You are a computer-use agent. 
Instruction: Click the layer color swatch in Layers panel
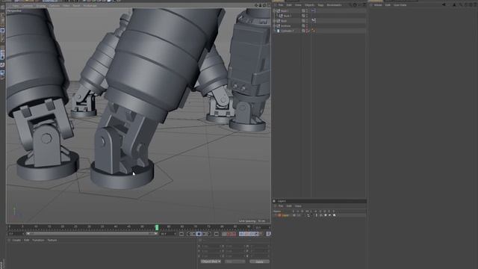(x=279, y=215)
